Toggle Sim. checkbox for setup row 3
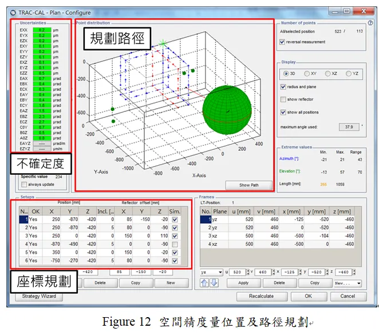The width and height of the screenshot is (379, 336). tap(175, 236)
